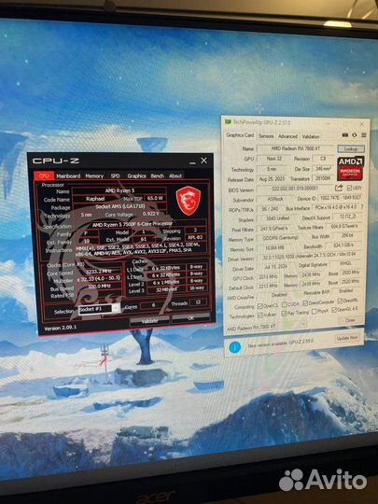Click the AMD Radeon logo in GPU-Z

point(350,168)
